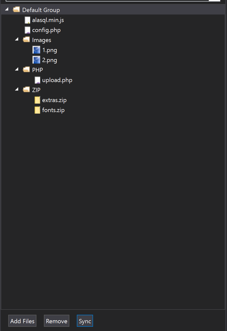Click the extras.zip archive icon

(37, 100)
